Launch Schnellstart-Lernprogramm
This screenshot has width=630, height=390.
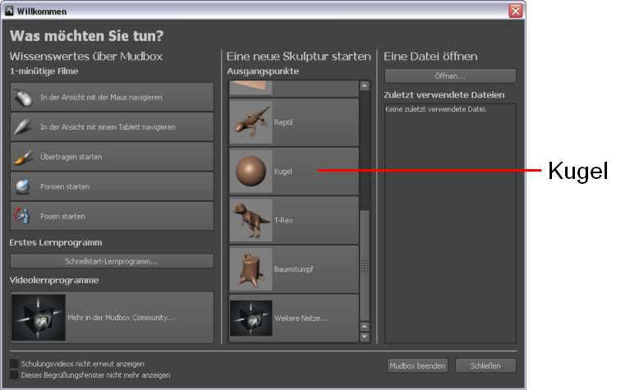tap(112, 261)
